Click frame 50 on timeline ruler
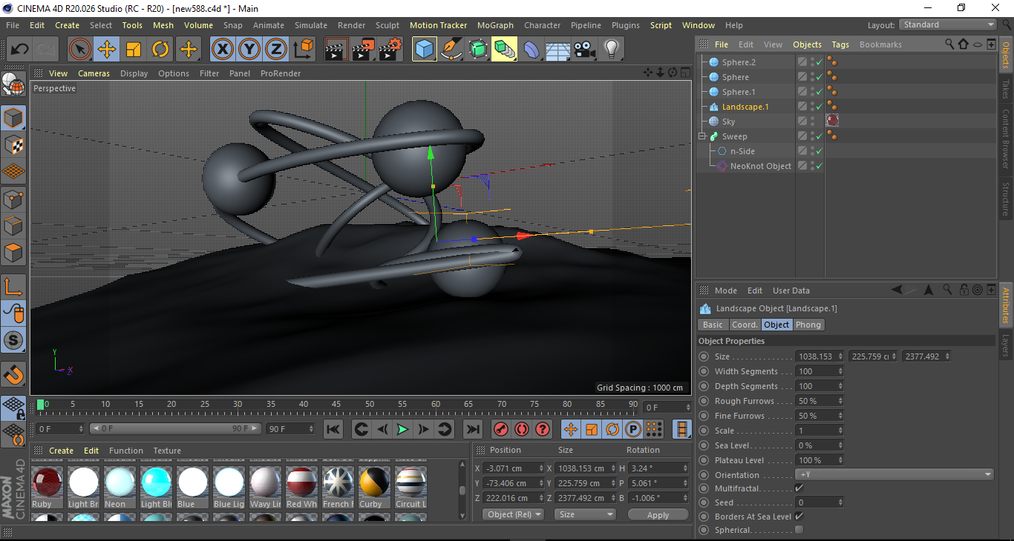The width and height of the screenshot is (1014, 541). 369,405
